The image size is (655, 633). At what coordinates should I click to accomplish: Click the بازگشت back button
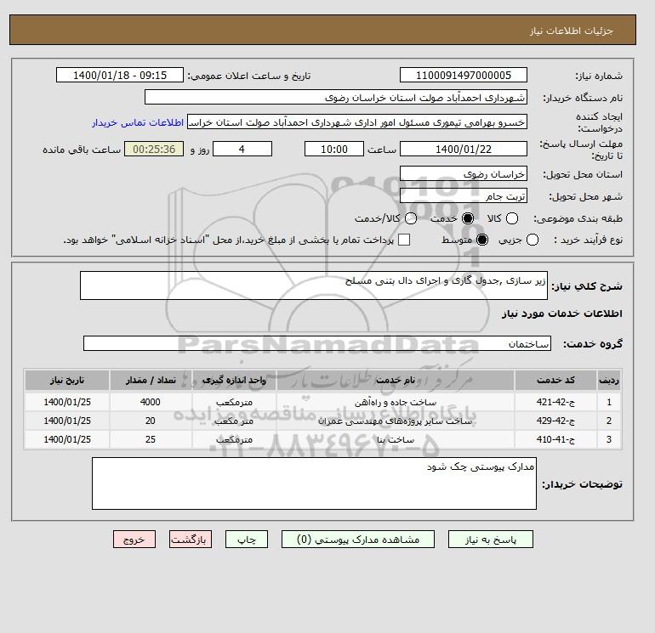[x=191, y=540]
